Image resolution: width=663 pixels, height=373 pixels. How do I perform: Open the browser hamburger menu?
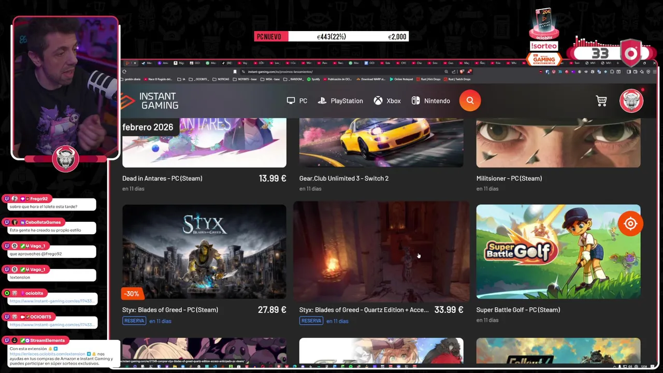[655, 71]
